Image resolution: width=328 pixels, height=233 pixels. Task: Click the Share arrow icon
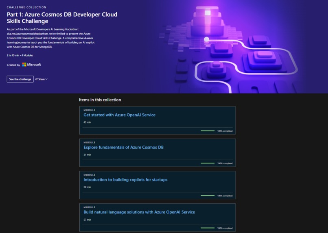click(36, 79)
